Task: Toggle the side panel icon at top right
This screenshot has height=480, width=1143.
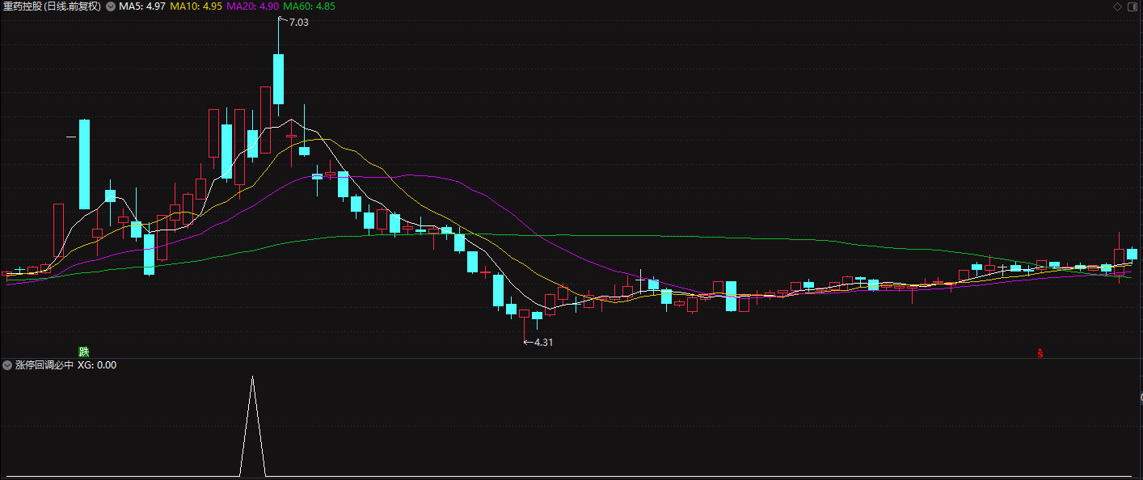Action: tap(1133, 6)
